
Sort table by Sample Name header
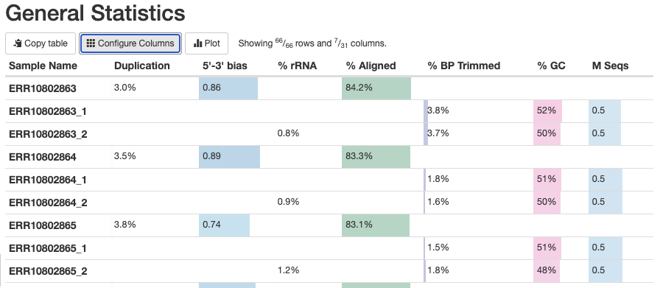click(x=43, y=66)
